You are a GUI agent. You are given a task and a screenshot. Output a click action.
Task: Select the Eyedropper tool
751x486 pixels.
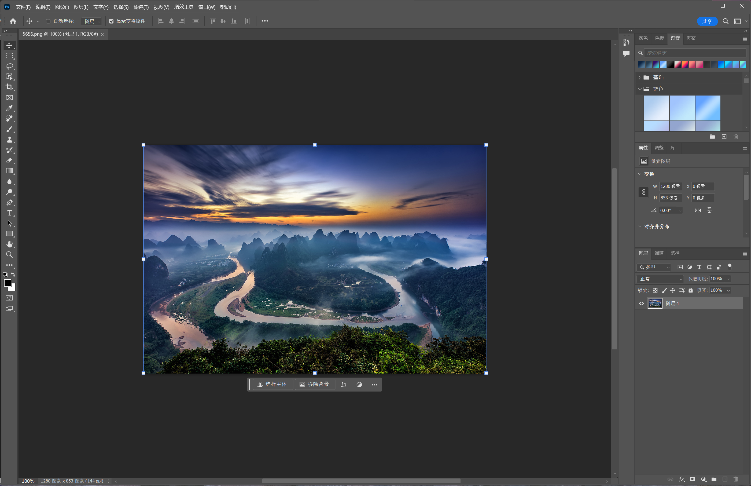(9, 108)
